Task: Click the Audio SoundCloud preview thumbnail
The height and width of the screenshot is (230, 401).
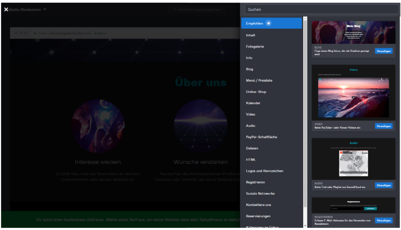Action: pos(353,161)
